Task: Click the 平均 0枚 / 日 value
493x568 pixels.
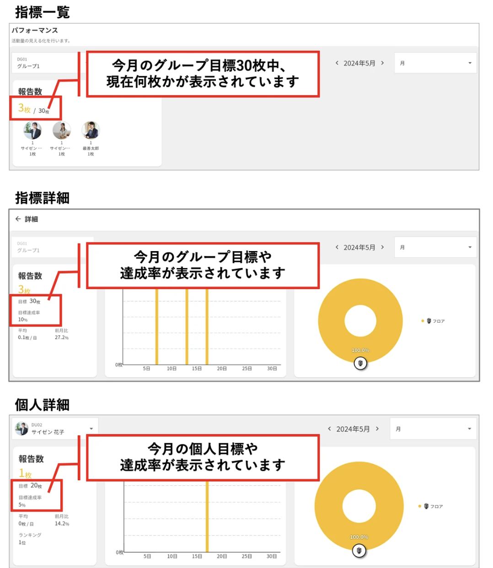Action: [26, 520]
